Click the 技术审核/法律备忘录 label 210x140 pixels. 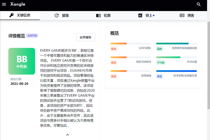185,76
